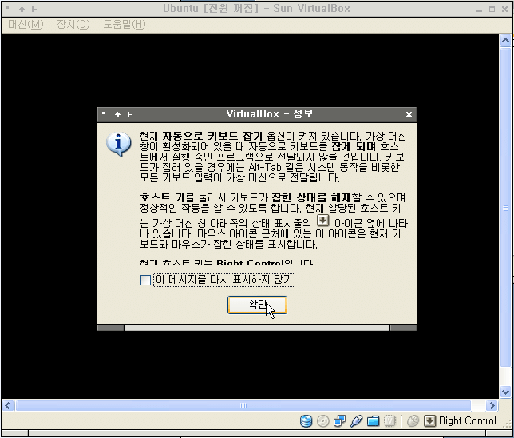
Task: Click the mouse capture status icon
Action: pos(413,421)
